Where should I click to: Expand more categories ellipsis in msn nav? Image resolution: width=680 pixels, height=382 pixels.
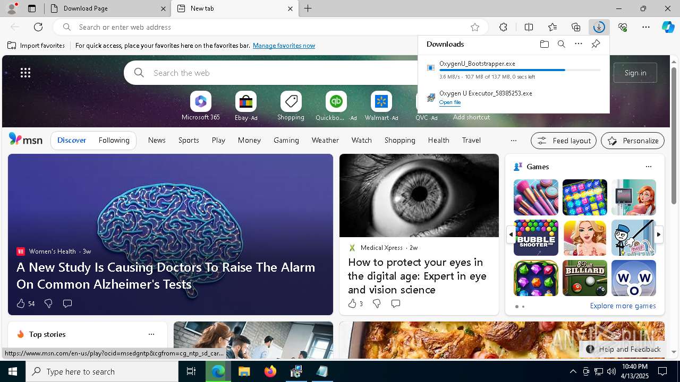coord(513,141)
